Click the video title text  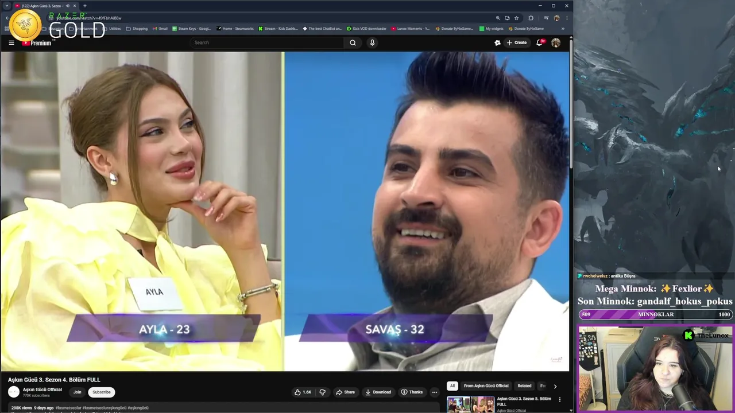tap(54, 380)
